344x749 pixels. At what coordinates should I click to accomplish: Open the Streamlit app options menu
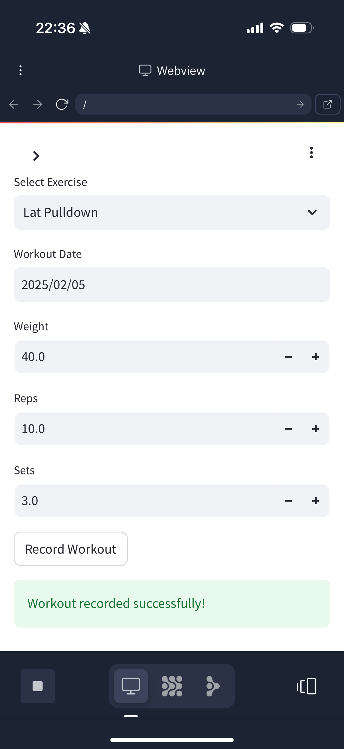coord(311,153)
